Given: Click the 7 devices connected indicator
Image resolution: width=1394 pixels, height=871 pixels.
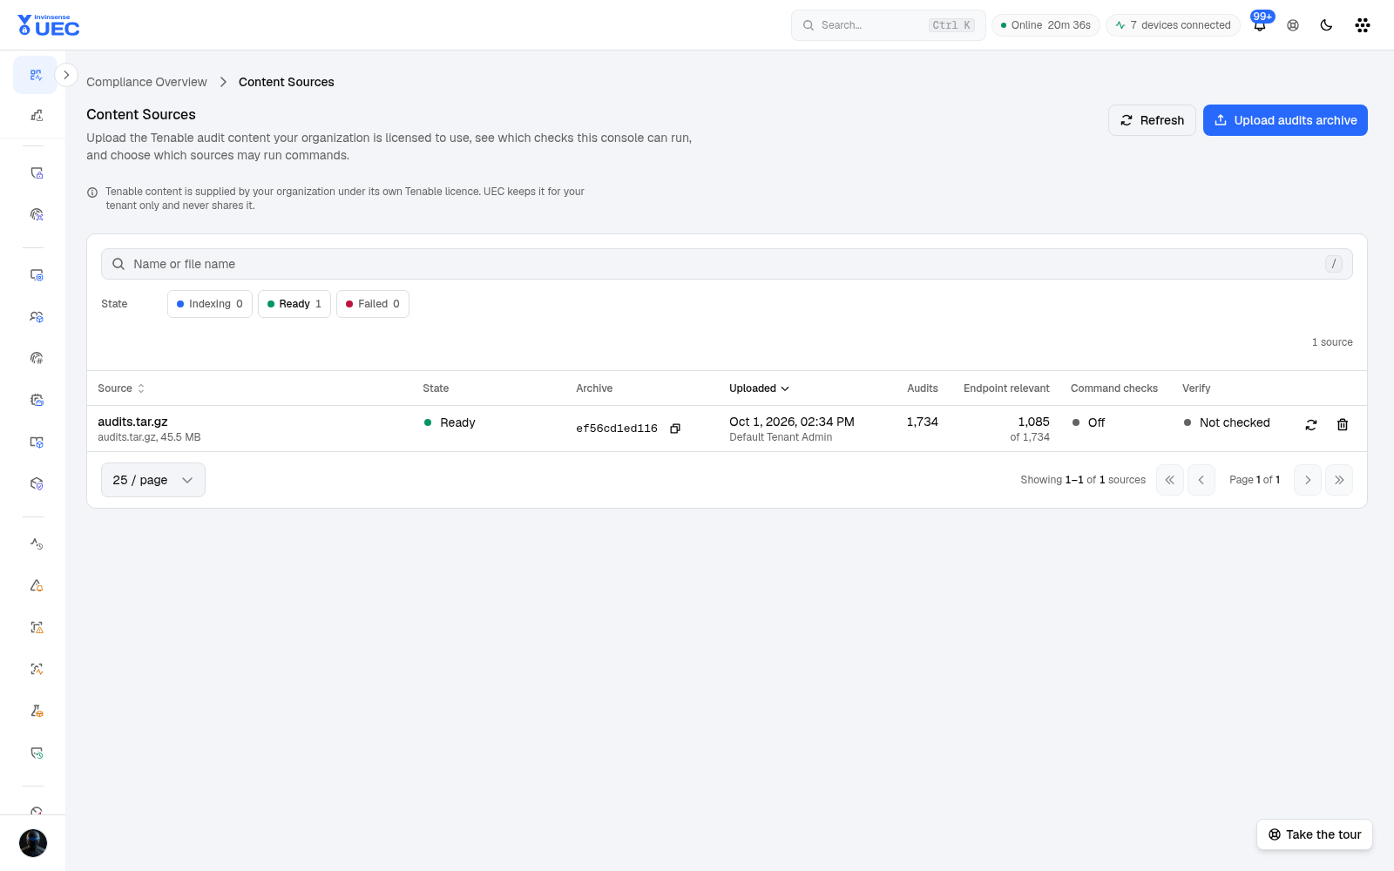Looking at the screenshot, I should (x=1173, y=25).
